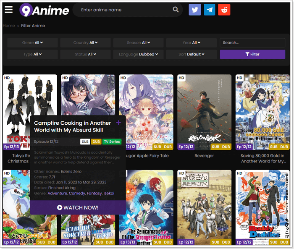
Task: Click the 9Anime logo
Action: tap(44, 10)
